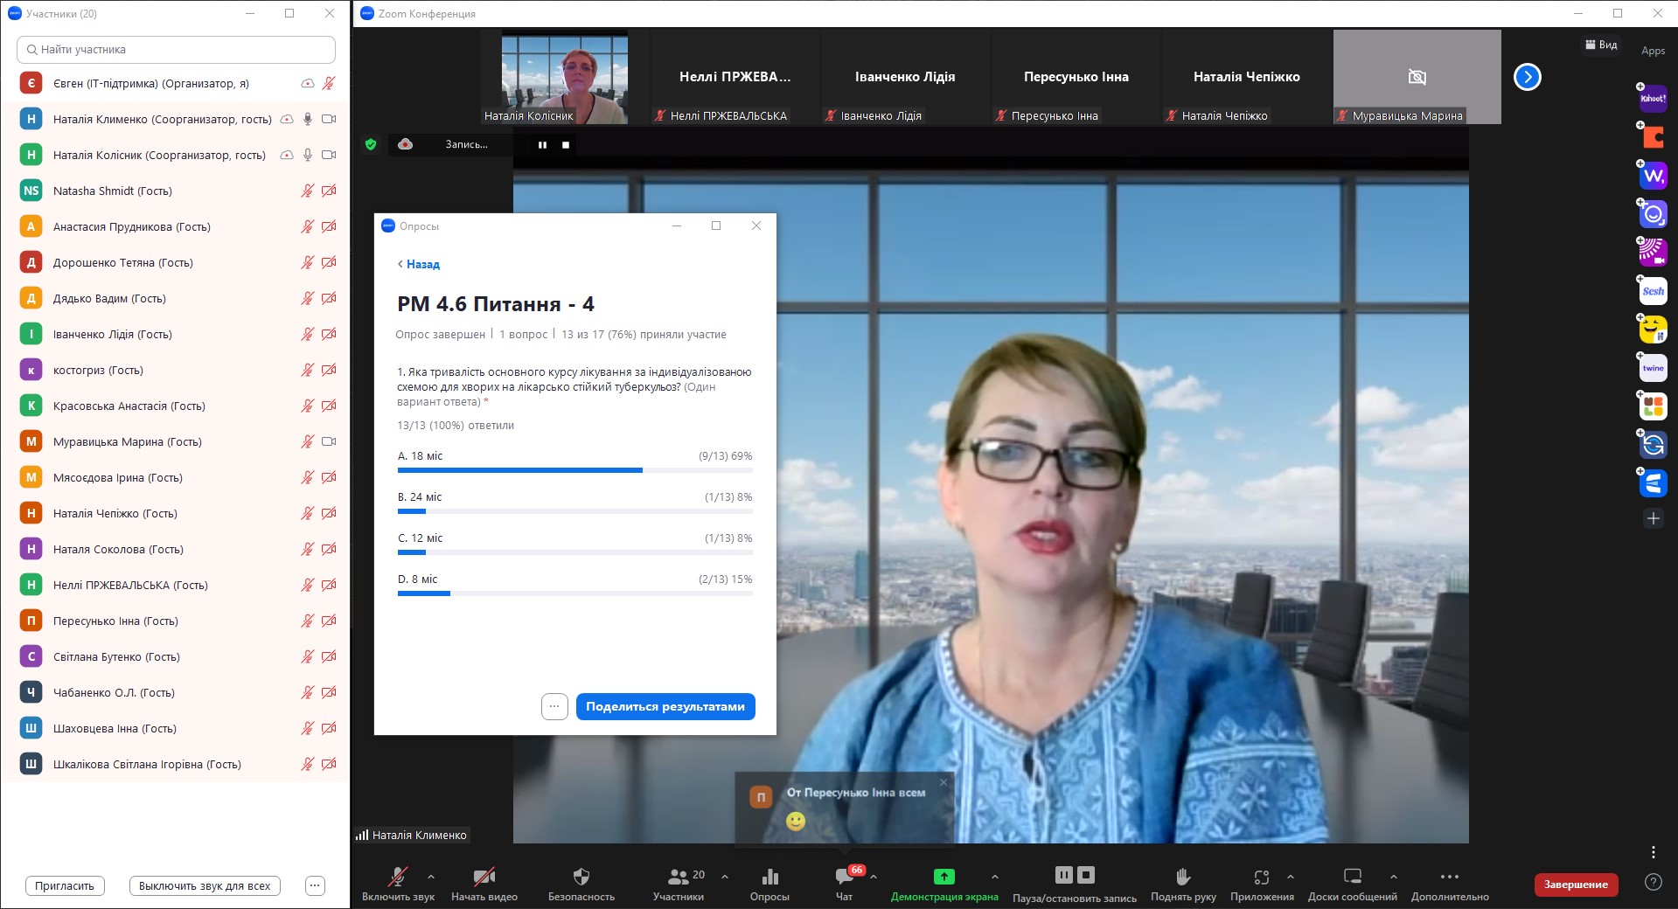Open the Kahoot! app icon
This screenshot has height=909, width=1678.
(1653, 99)
